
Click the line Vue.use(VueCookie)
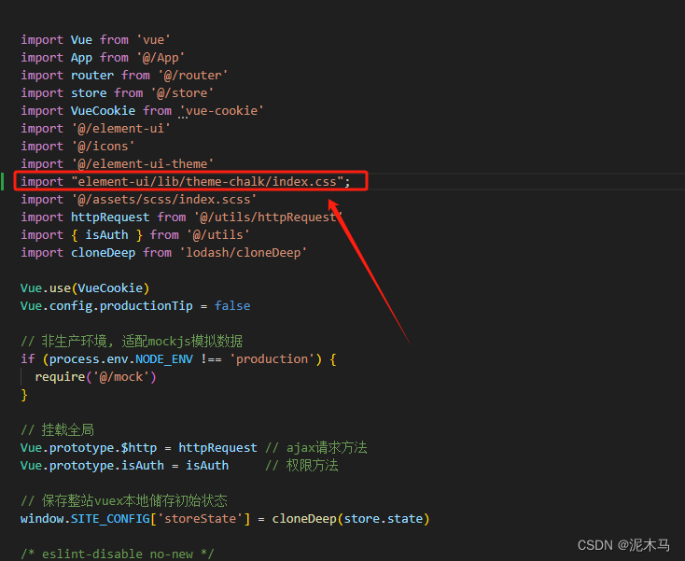(x=85, y=288)
